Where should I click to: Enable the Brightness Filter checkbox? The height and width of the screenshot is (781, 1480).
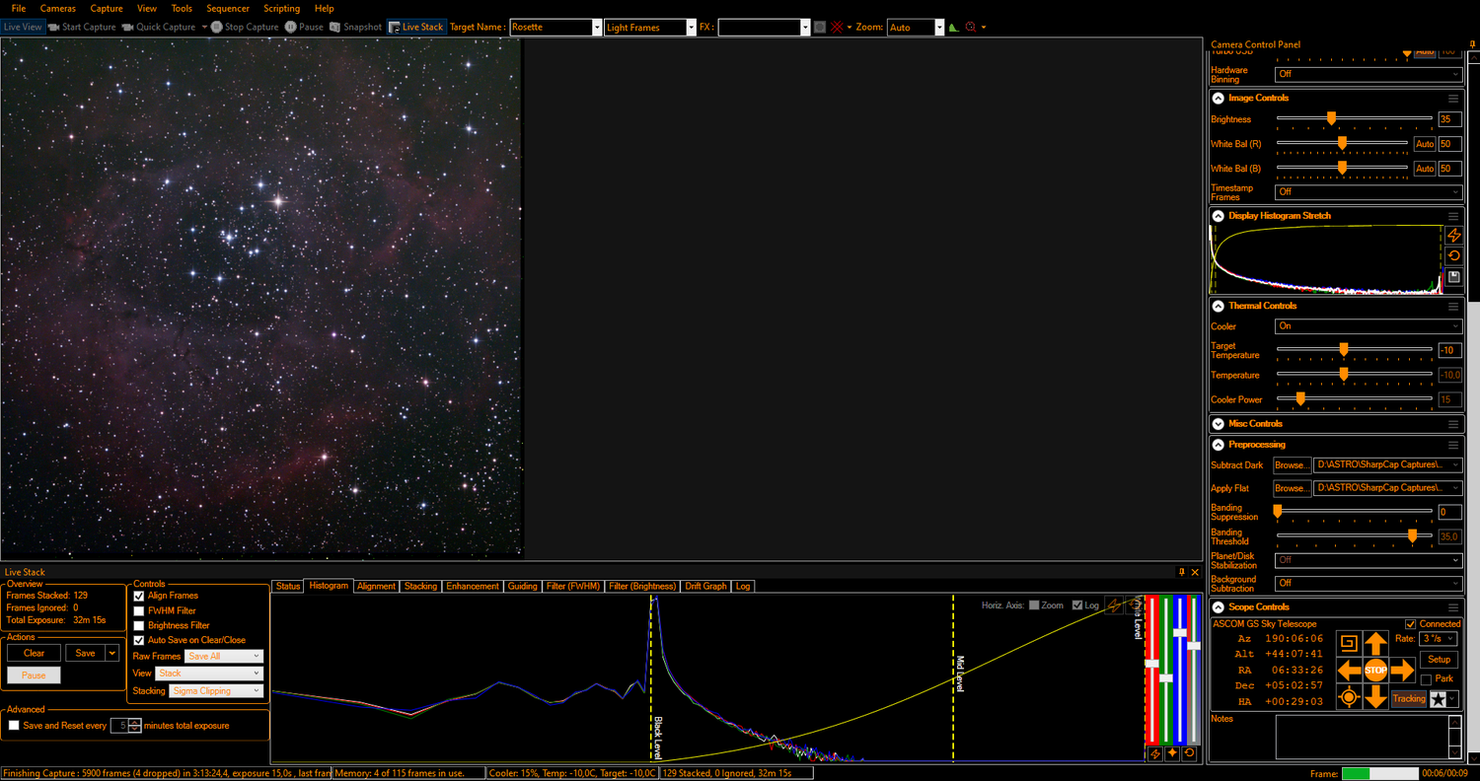tap(139, 626)
